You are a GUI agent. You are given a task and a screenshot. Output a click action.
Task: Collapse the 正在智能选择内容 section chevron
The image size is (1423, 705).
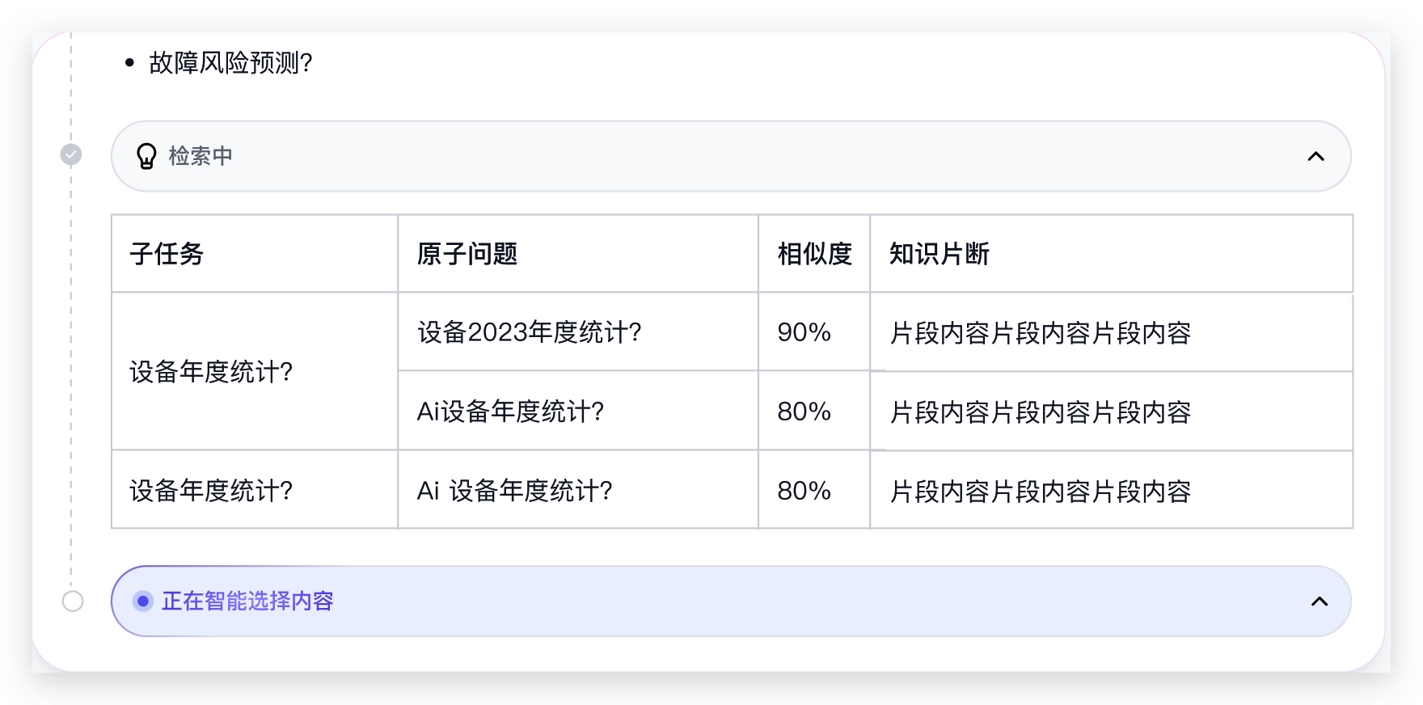[x=1319, y=602]
